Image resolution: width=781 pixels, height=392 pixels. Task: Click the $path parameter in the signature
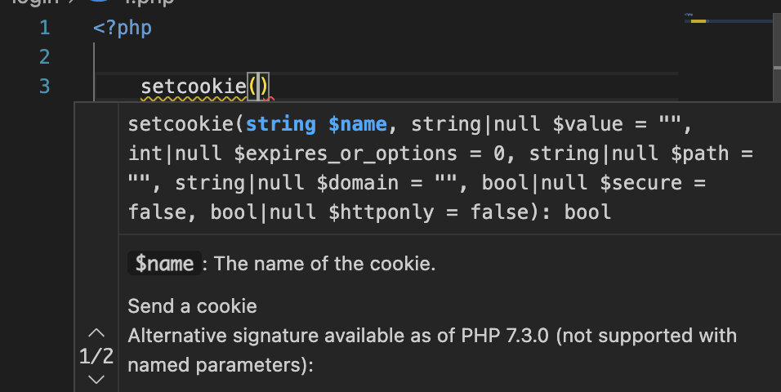[710, 154]
